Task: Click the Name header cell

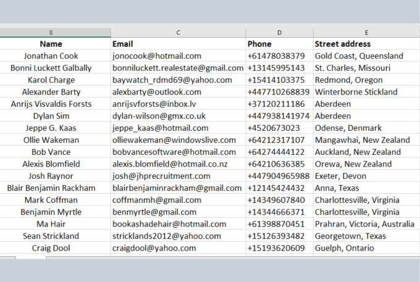Action: click(x=51, y=44)
